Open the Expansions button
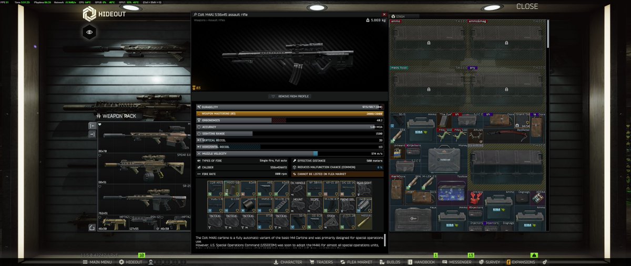The height and width of the screenshot is (266, 631). 521,262
